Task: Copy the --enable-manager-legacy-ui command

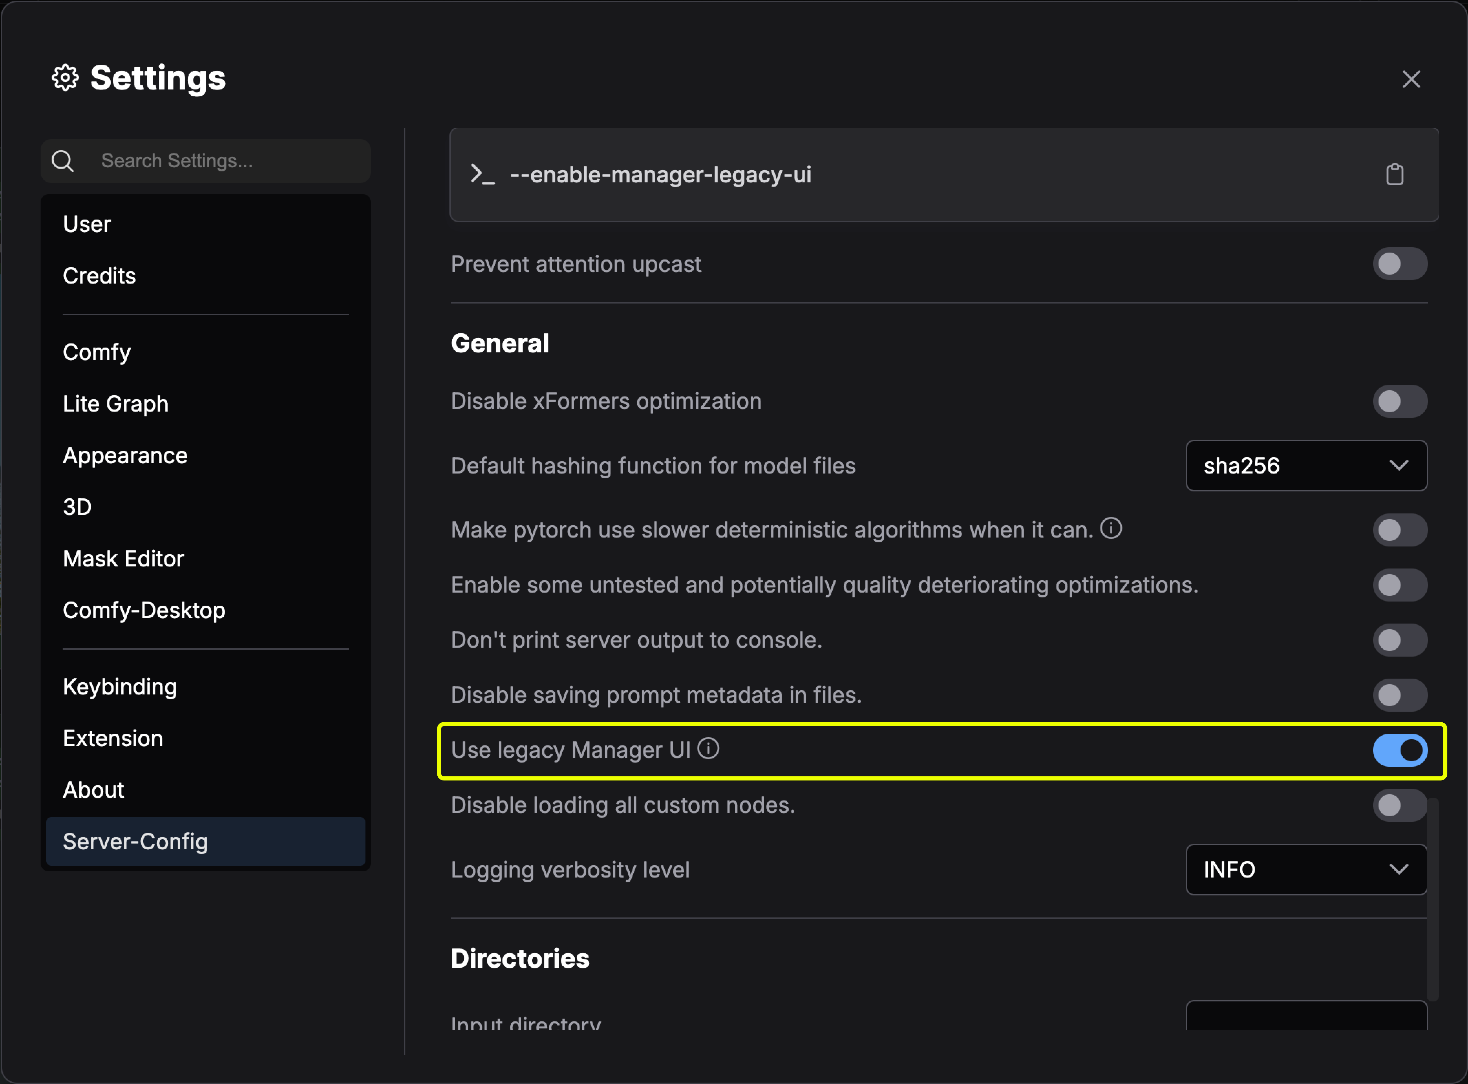Action: 1395,173
